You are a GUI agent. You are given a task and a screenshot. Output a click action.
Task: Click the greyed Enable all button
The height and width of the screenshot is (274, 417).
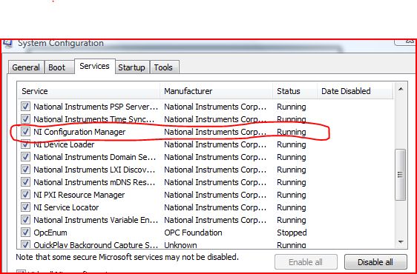pyautogui.click(x=306, y=262)
